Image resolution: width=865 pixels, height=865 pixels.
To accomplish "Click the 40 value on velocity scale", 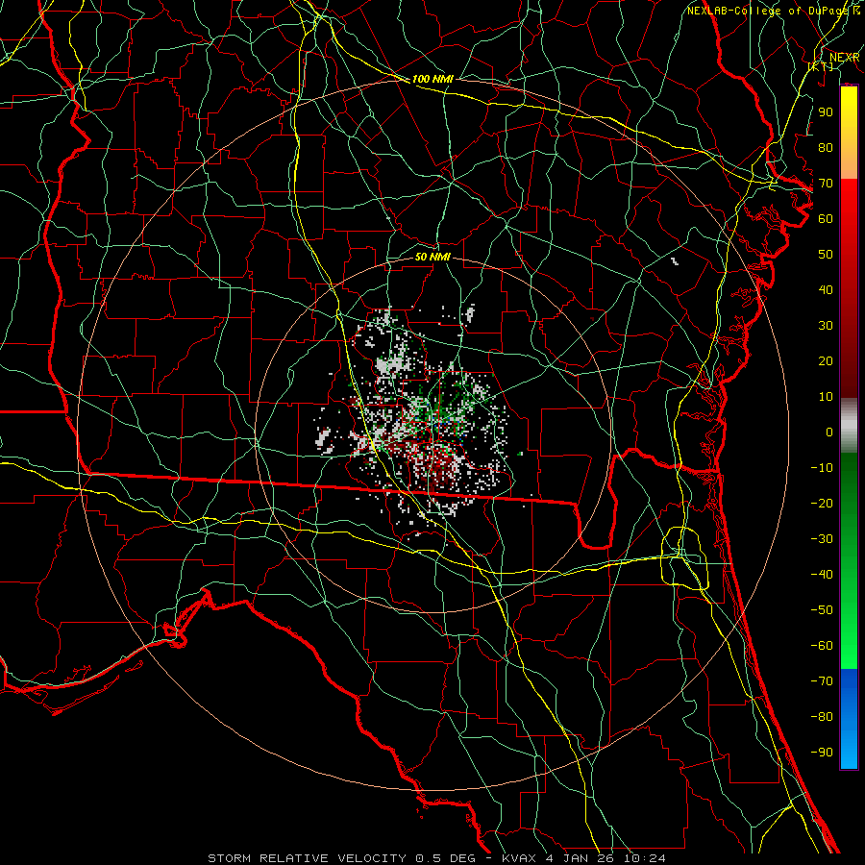I will pos(826,290).
